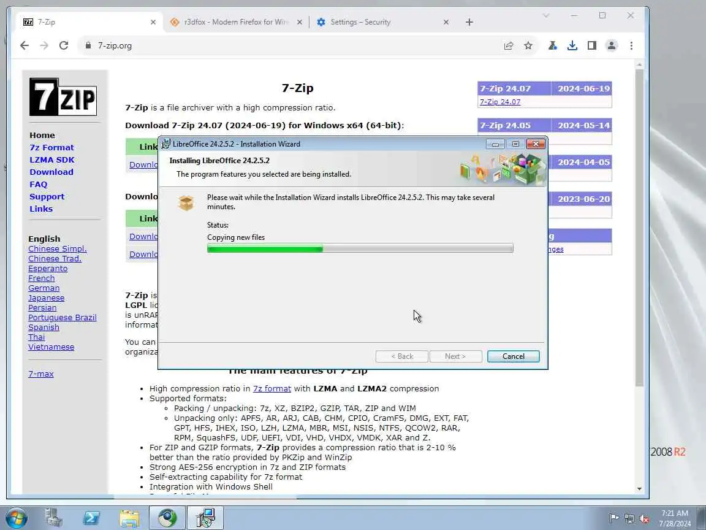Open the Links page
This screenshot has height=530, width=706.
[41, 209]
